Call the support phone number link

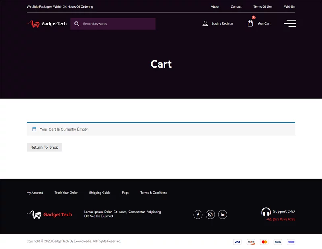click(x=281, y=220)
